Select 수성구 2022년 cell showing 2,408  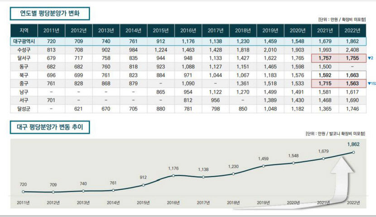tap(352, 50)
